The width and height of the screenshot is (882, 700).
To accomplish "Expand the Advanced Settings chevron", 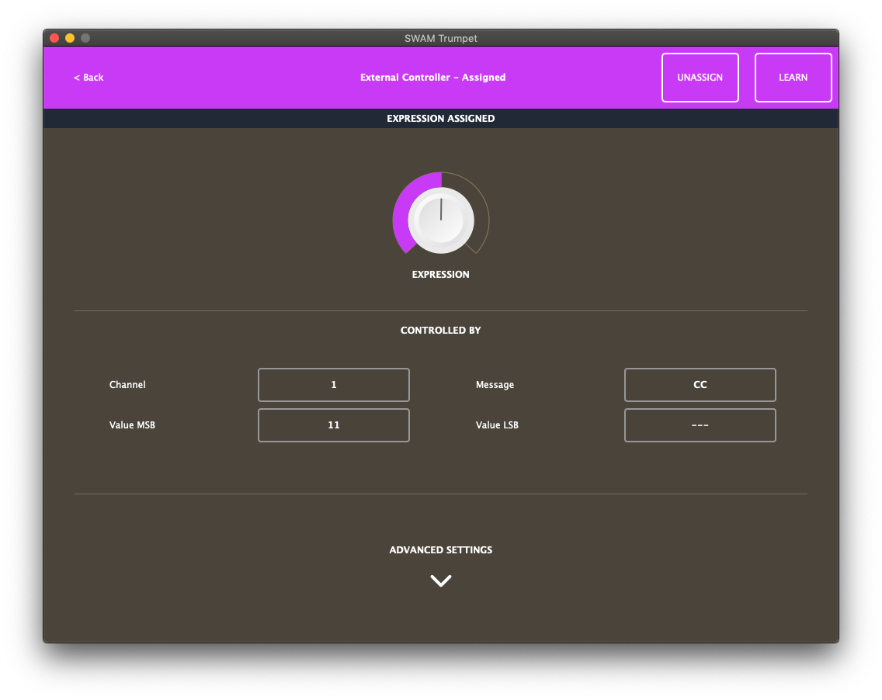I will click(440, 580).
